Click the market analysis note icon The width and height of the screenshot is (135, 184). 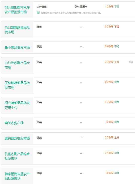[x=38, y=13]
